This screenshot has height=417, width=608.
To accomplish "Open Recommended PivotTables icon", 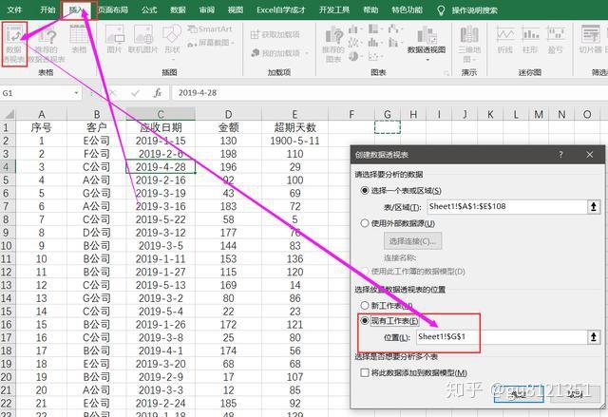I will click(x=47, y=45).
